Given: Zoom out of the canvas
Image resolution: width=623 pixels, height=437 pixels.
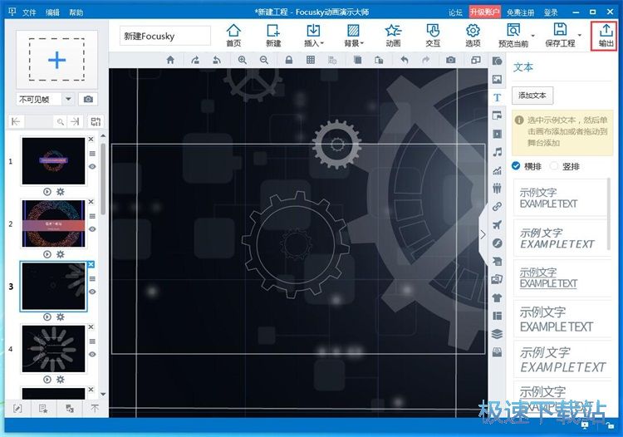Looking at the screenshot, I should click(x=264, y=60).
